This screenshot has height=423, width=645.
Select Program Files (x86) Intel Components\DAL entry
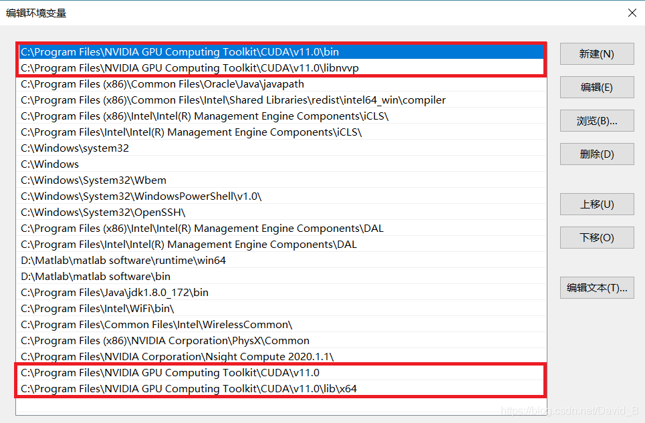click(x=281, y=228)
